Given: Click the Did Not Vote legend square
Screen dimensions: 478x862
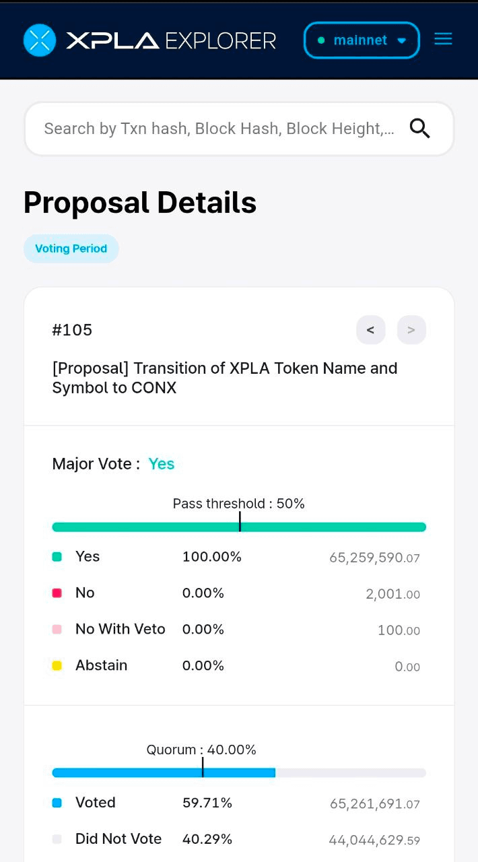Looking at the screenshot, I should [57, 839].
